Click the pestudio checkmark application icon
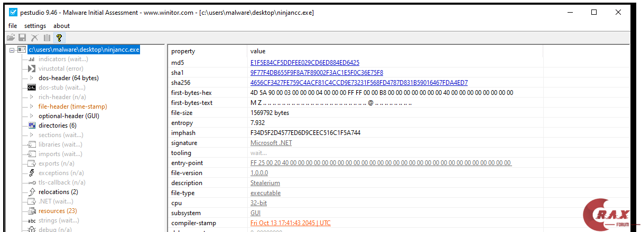Image resolution: width=641 pixels, height=232 pixels. tap(13, 12)
